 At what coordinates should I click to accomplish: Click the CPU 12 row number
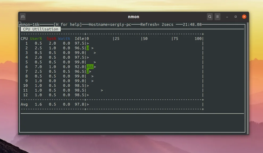click(25, 95)
